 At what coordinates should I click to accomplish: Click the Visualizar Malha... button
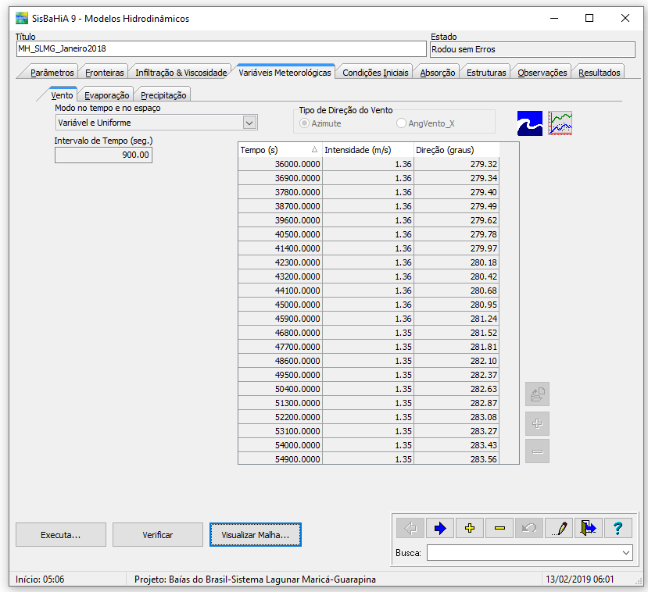click(x=256, y=535)
